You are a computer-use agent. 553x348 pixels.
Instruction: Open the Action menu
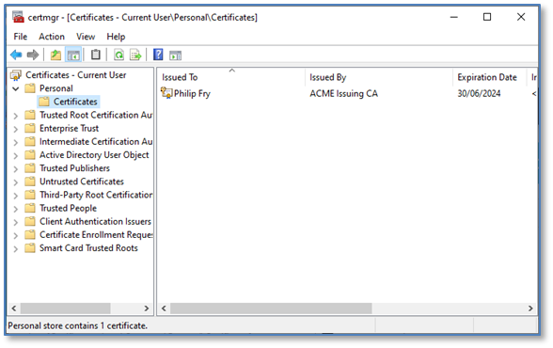(52, 37)
